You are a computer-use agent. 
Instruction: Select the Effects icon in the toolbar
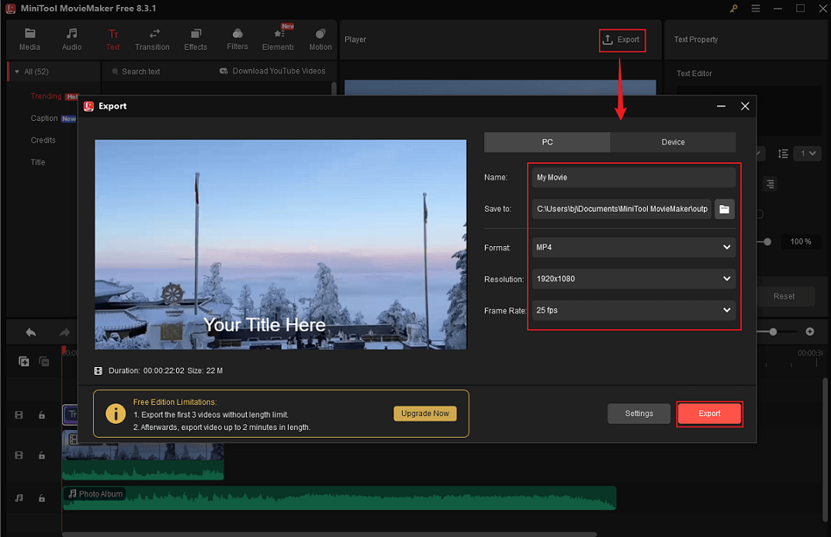click(x=196, y=39)
